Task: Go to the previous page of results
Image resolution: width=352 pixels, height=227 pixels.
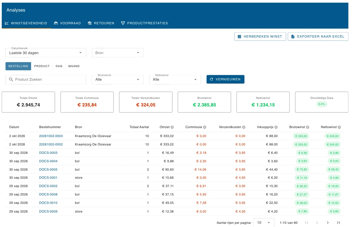Action: pyautogui.click(x=317, y=223)
